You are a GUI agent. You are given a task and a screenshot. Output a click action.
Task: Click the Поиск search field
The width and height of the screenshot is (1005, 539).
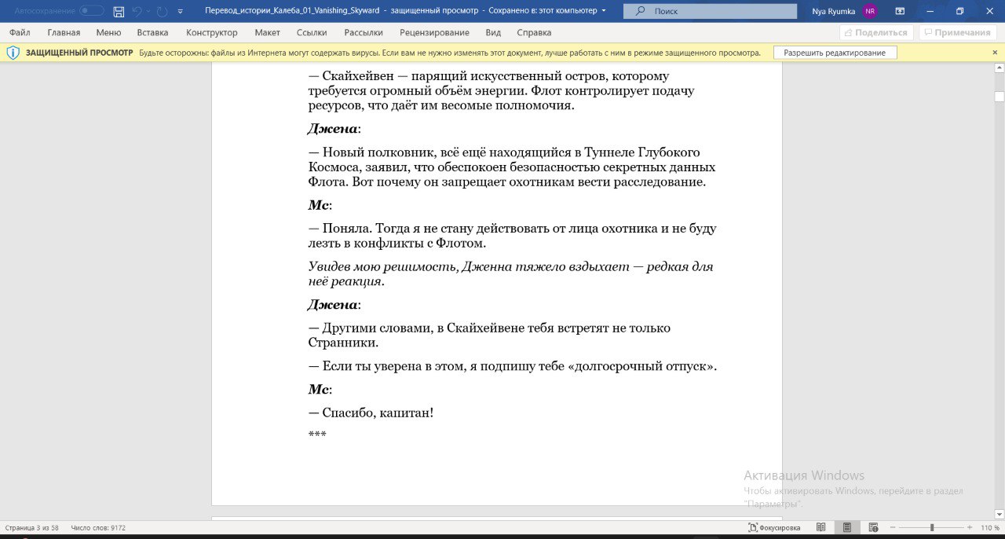point(710,11)
